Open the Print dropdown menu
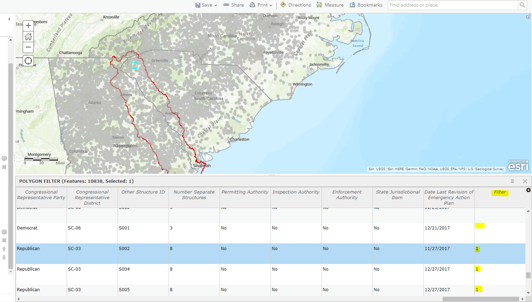 [261, 5]
